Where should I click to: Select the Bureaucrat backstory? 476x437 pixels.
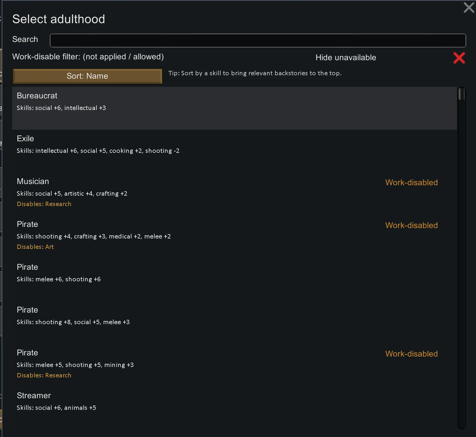click(37, 96)
